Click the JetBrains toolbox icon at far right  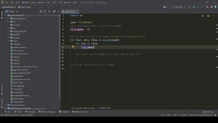coord(216,7)
